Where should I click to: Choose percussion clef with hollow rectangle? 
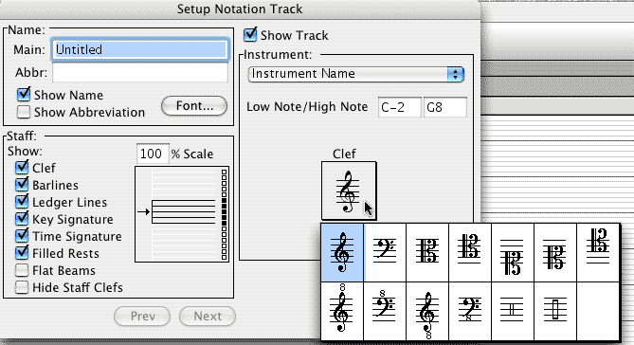point(555,311)
